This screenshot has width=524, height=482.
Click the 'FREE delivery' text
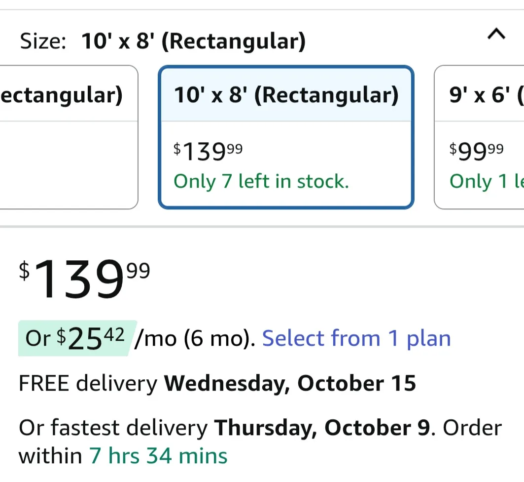pos(88,384)
